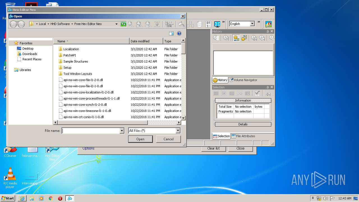Select Recent Places in Favorites
The width and height of the screenshot is (359, 202).
32,59
